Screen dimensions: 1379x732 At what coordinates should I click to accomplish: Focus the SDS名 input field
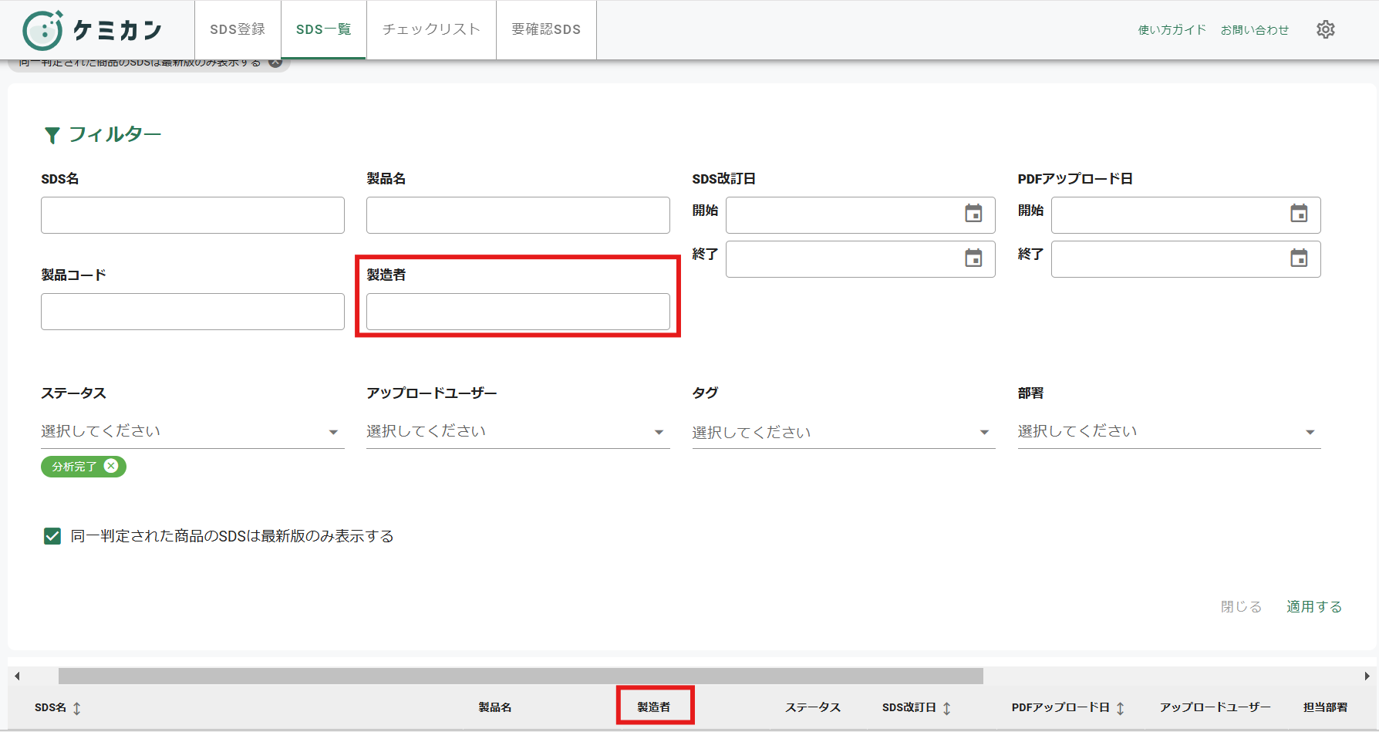(193, 215)
